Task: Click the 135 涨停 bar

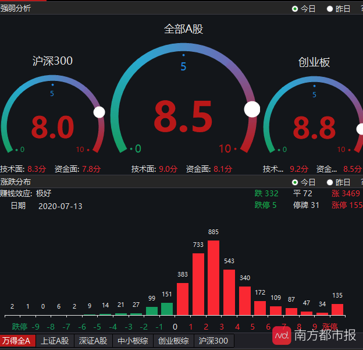Action: (x=337, y=309)
